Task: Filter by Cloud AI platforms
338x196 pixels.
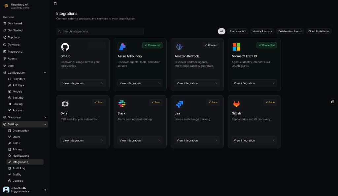Action: (x=319, y=31)
